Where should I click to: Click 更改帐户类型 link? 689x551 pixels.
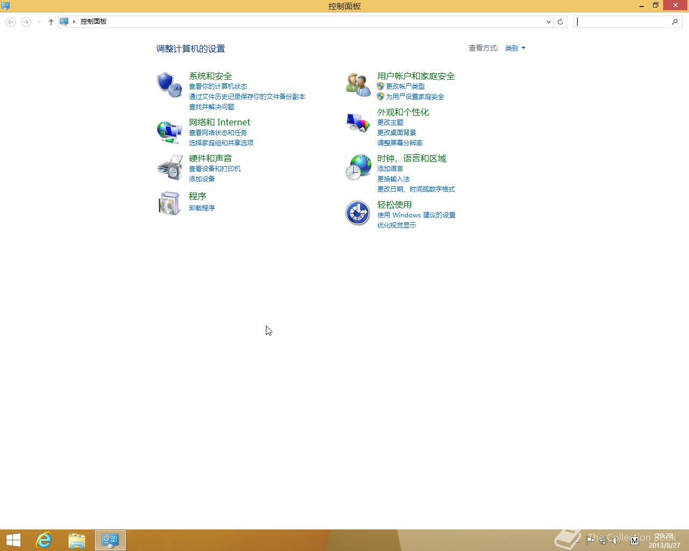click(405, 86)
